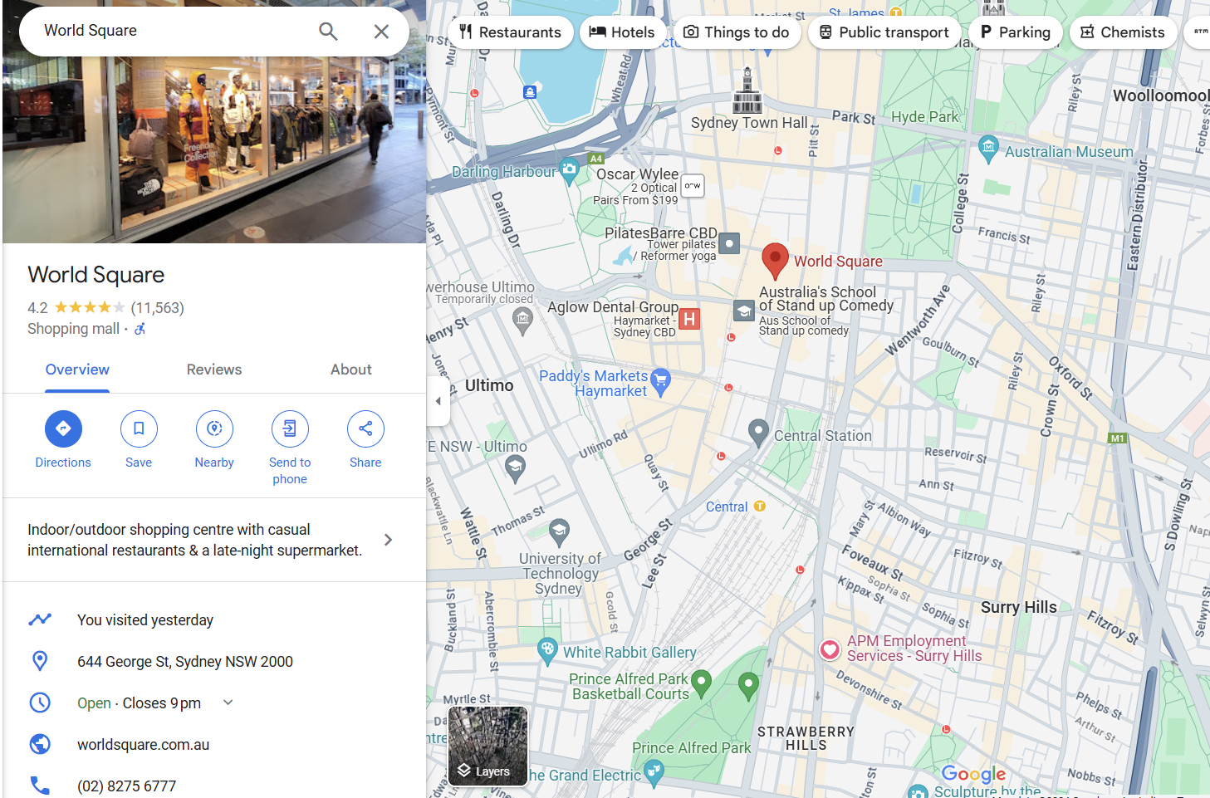The image size is (1210, 798).
Task: Click the opening hours clock icon
Action: point(40,703)
